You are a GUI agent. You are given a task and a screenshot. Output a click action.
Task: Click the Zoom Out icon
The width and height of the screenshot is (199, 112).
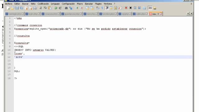tap(81, 8)
